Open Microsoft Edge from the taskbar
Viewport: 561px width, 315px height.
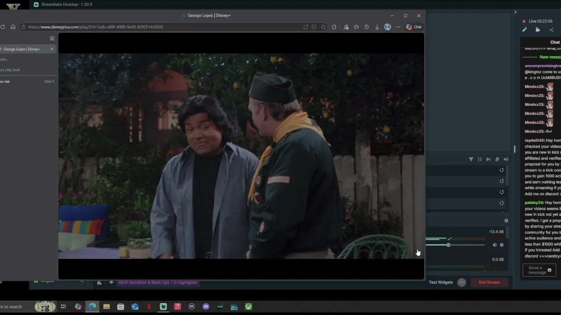[x=92, y=307]
